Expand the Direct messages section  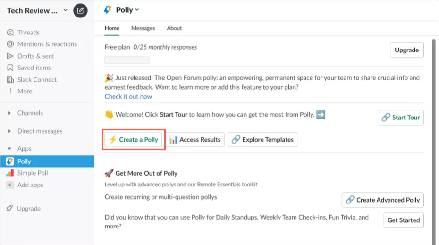10,131
